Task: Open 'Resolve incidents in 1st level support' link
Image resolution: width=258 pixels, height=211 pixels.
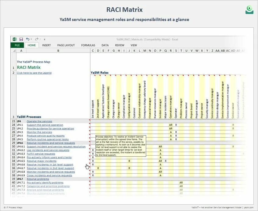Action: pyautogui.click(x=50, y=165)
